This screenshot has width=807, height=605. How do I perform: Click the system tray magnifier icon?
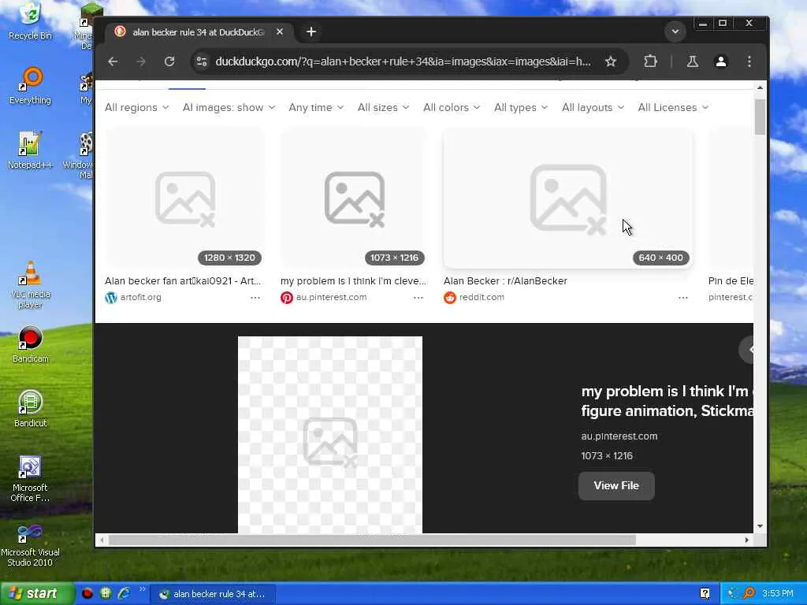pyautogui.click(x=749, y=594)
